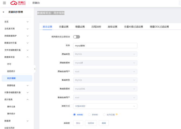Open the hamburger menu icon

tap(4, 3)
